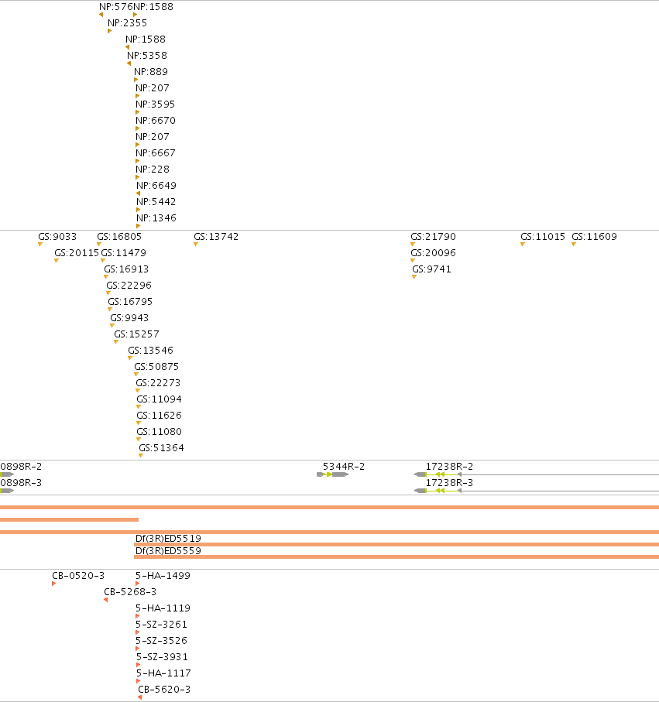Screen dimensions: 659x702
Task: Open the 5-SZ-3931 insertion
Action: pyautogui.click(x=162, y=657)
